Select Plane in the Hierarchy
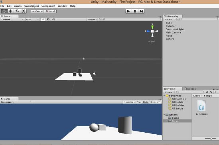 (169, 36)
